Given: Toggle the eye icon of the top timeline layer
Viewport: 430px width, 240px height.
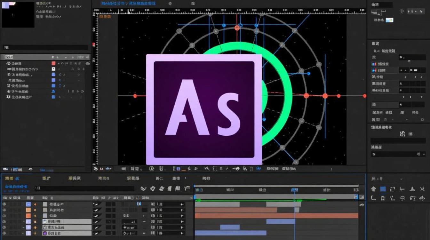Looking at the screenshot, I should (4, 204).
